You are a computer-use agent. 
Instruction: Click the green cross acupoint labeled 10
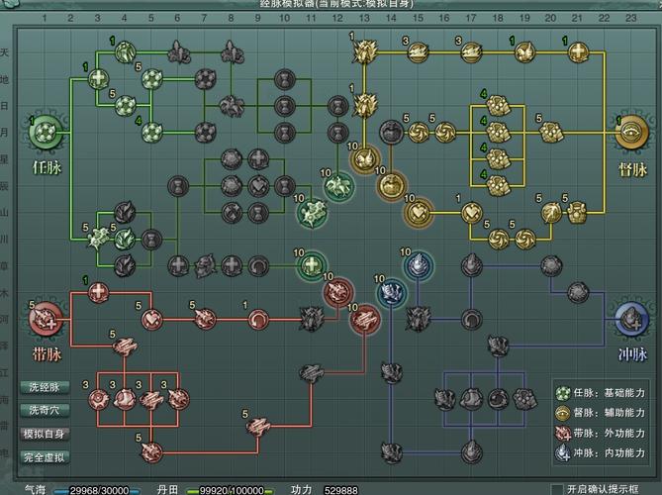click(x=313, y=264)
